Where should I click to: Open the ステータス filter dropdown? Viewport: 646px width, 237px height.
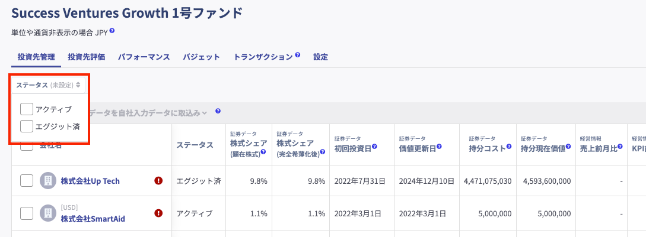point(48,85)
